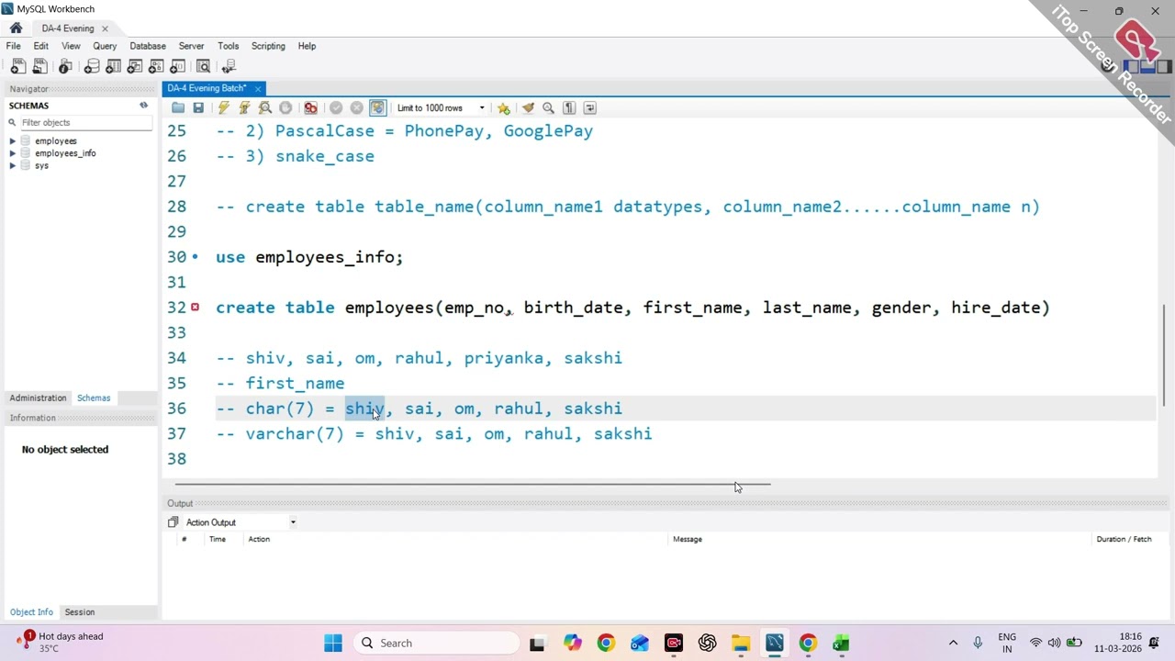The image size is (1175, 661).
Task: Close the DA-4 Evening Batch* query tab
Action: click(258, 89)
